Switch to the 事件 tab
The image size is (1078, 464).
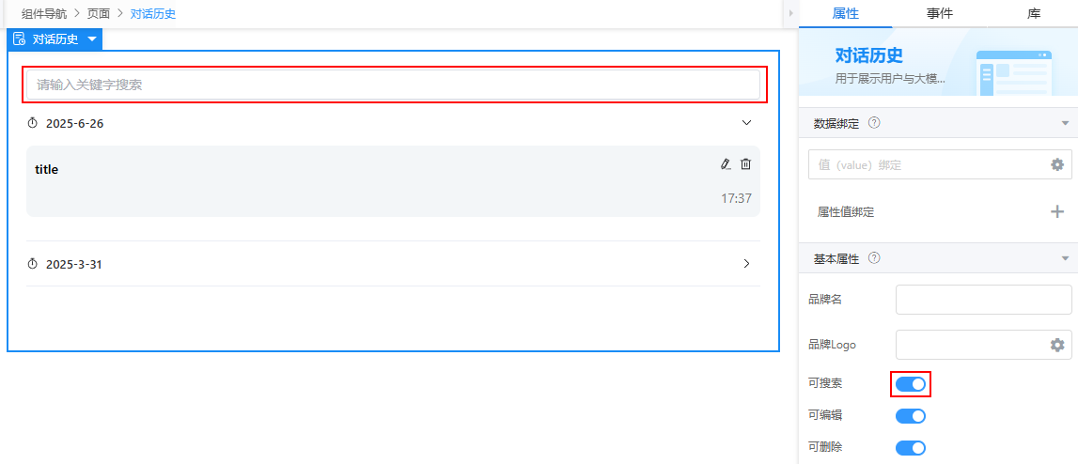[939, 13]
